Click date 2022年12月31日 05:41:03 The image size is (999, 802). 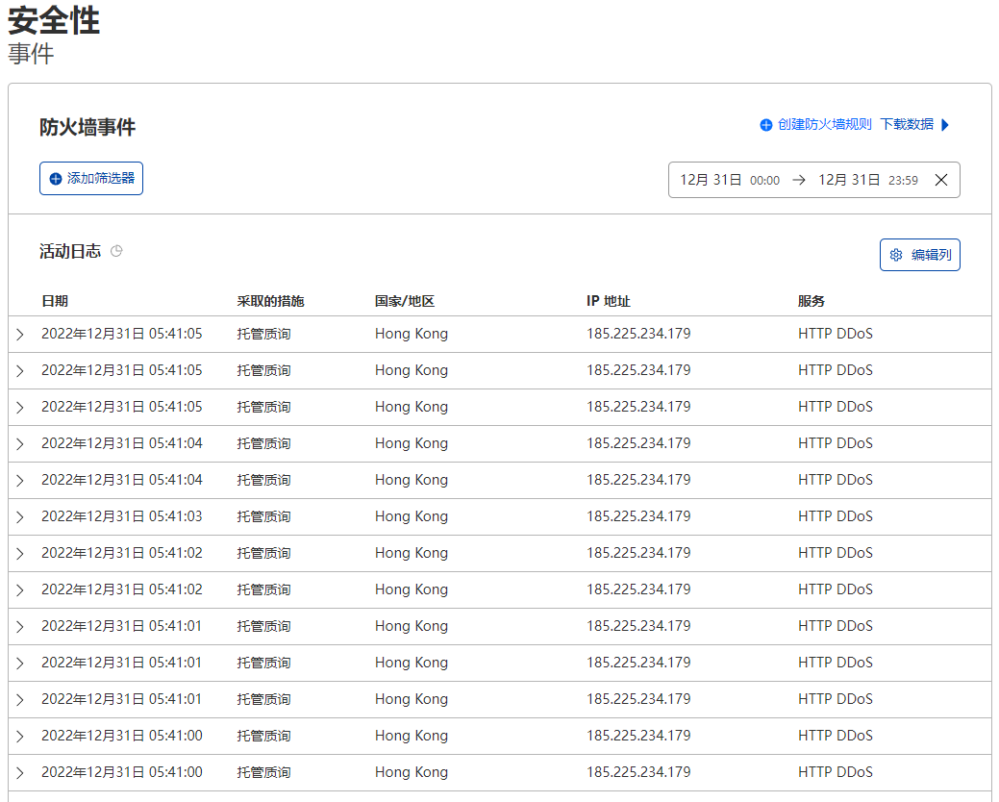[x=122, y=516]
